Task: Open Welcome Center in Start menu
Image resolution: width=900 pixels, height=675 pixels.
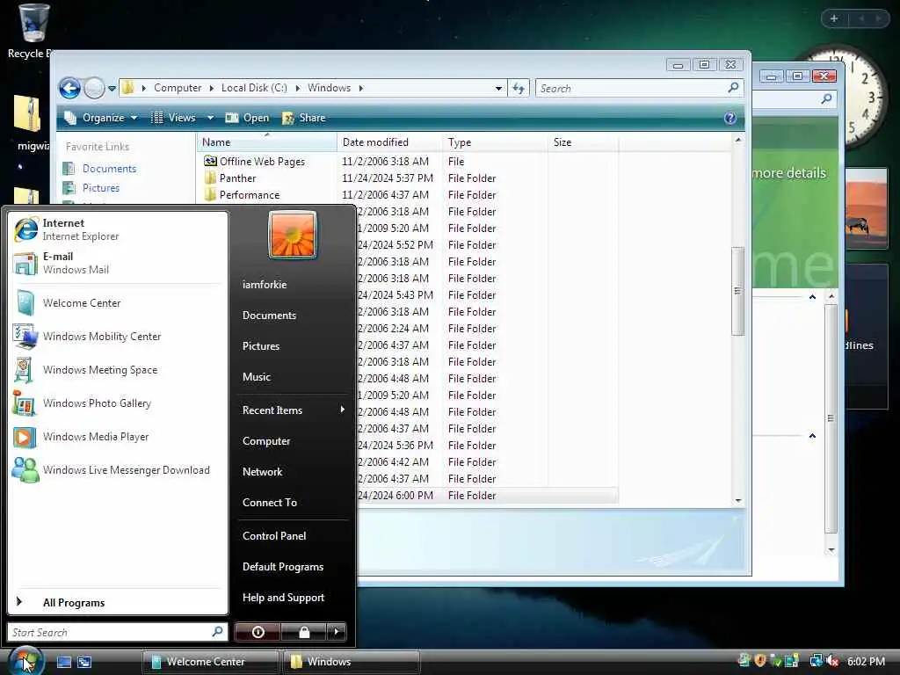Action: point(118,303)
